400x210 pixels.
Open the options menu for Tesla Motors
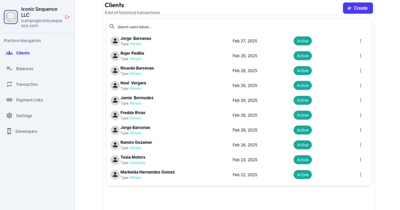coord(360,160)
